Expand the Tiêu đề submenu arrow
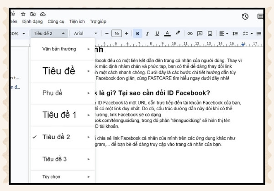The image size is (274, 191). click(x=89, y=71)
